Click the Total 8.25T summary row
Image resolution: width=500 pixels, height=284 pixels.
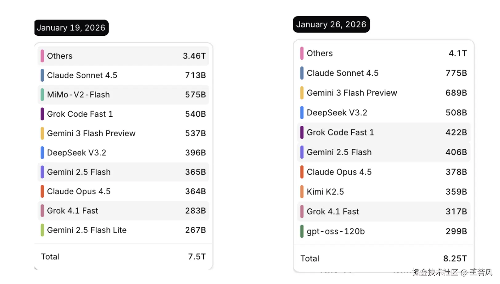[384, 258]
